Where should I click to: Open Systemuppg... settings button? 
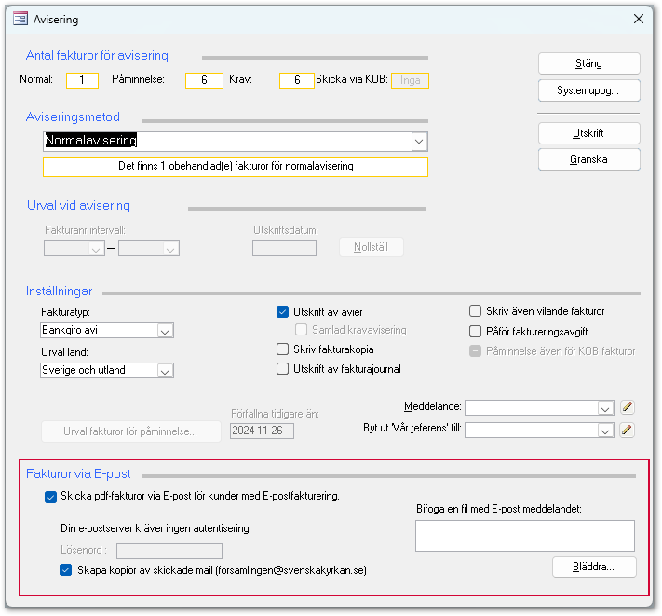[589, 90]
